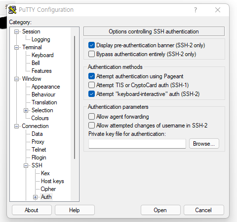Expand the Selection tree node
237x222 pixels.
[26, 110]
